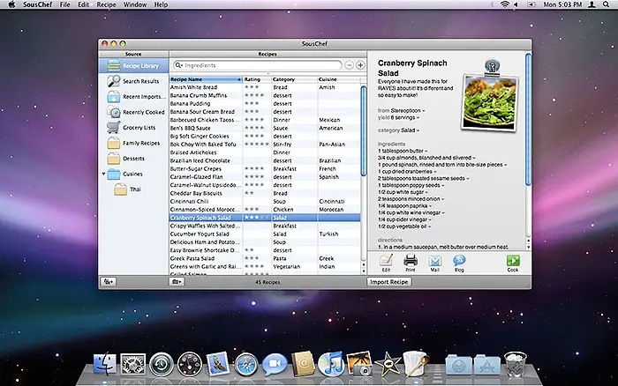This screenshot has height=386, width=618.
Task: Open Safari from the Dock
Action: (246, 364)
